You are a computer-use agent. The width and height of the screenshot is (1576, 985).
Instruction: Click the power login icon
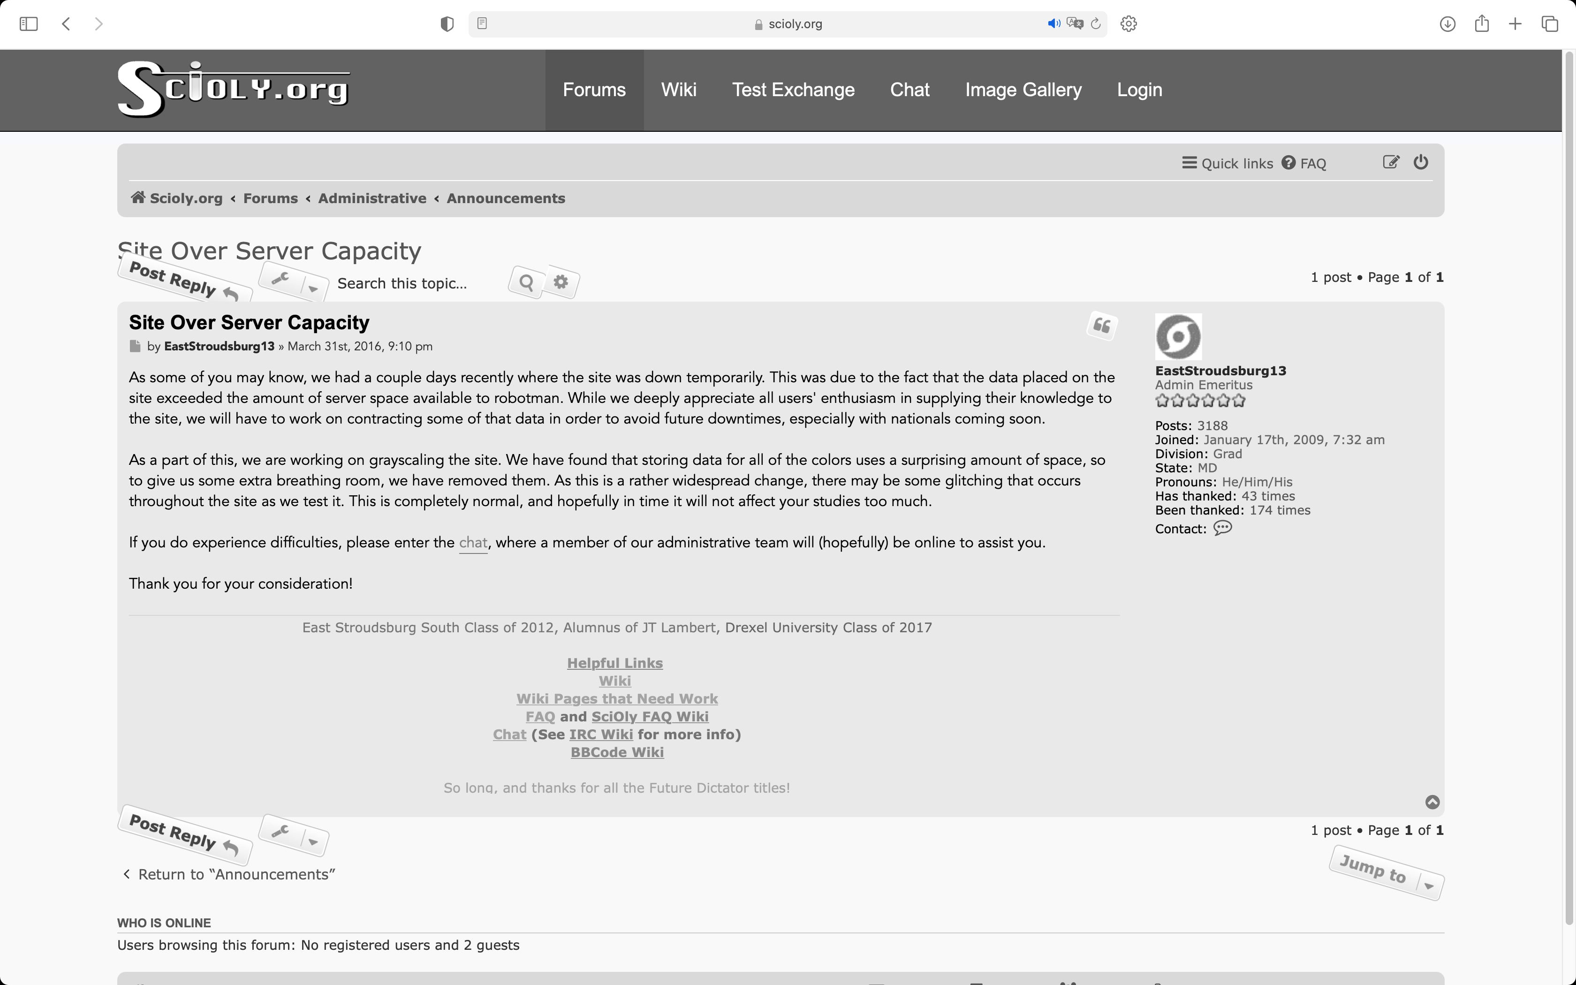pos(1420,162)
